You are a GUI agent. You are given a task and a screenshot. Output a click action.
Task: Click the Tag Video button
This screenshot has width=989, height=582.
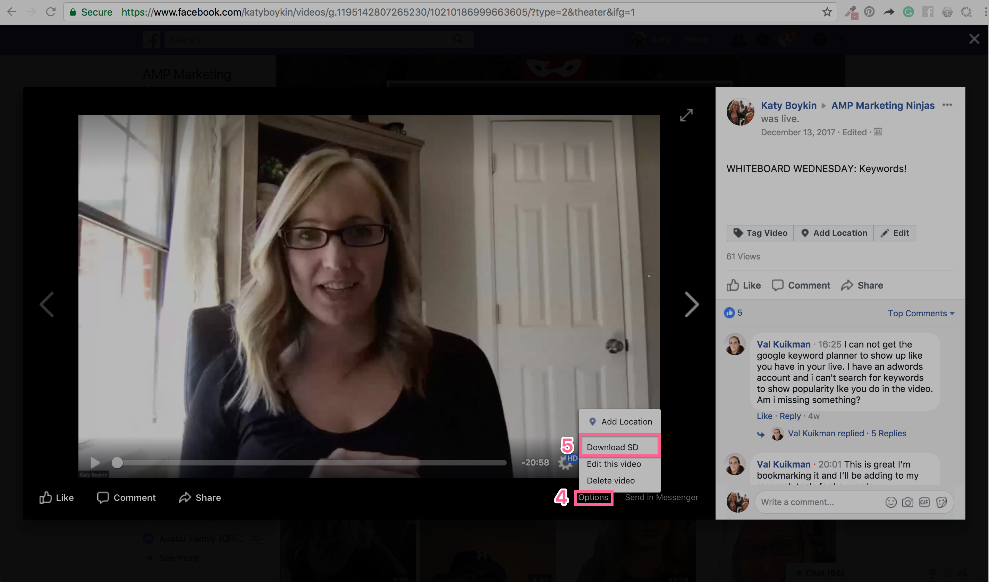[760, 233]
